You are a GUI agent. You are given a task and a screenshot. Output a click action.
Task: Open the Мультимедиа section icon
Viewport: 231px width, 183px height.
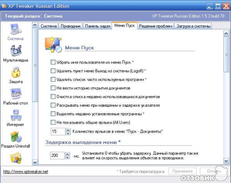(16, 50)
